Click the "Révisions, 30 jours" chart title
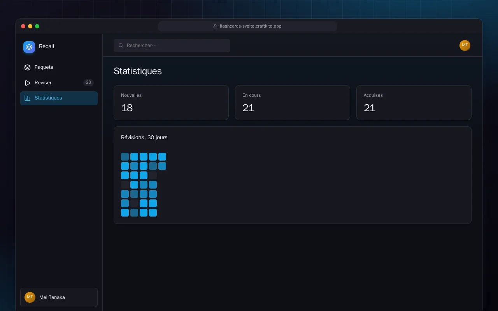 click(144, 137)
